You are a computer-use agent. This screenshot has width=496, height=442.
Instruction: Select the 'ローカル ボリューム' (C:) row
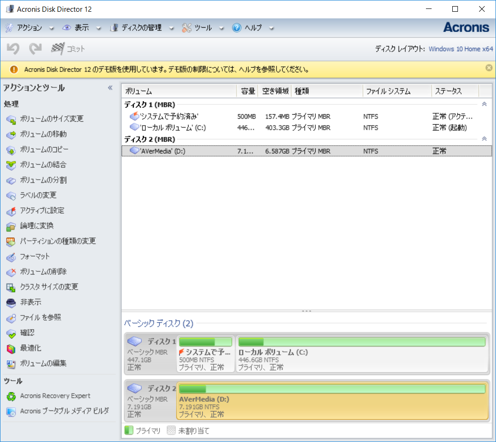pyautogui.click(x=306, y=127)
